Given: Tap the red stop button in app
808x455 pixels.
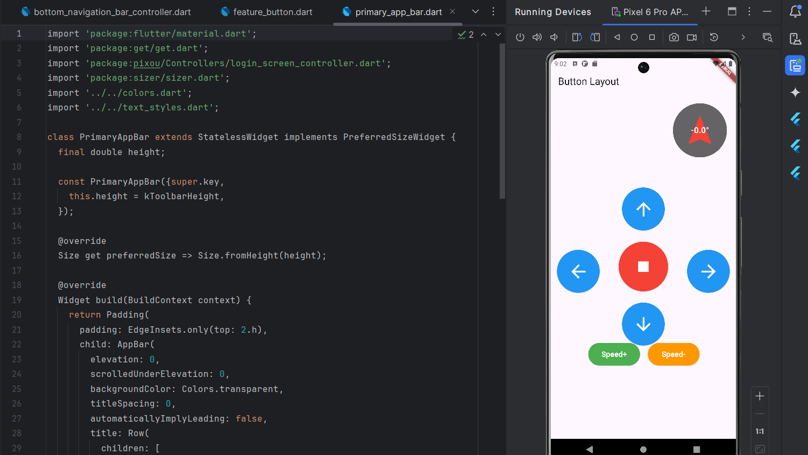Looking at the screenshot, I should (x=643, y=267).
